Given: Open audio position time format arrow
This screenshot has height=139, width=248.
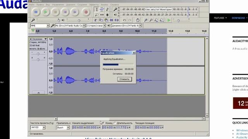Looking at the screenshot, I should 162,127.
